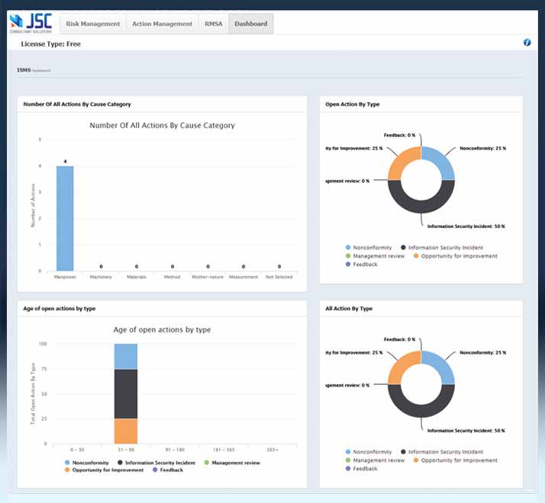Click the blue info icon
Image resolution: width=545 pixels, height=503 pixels.
527,43
